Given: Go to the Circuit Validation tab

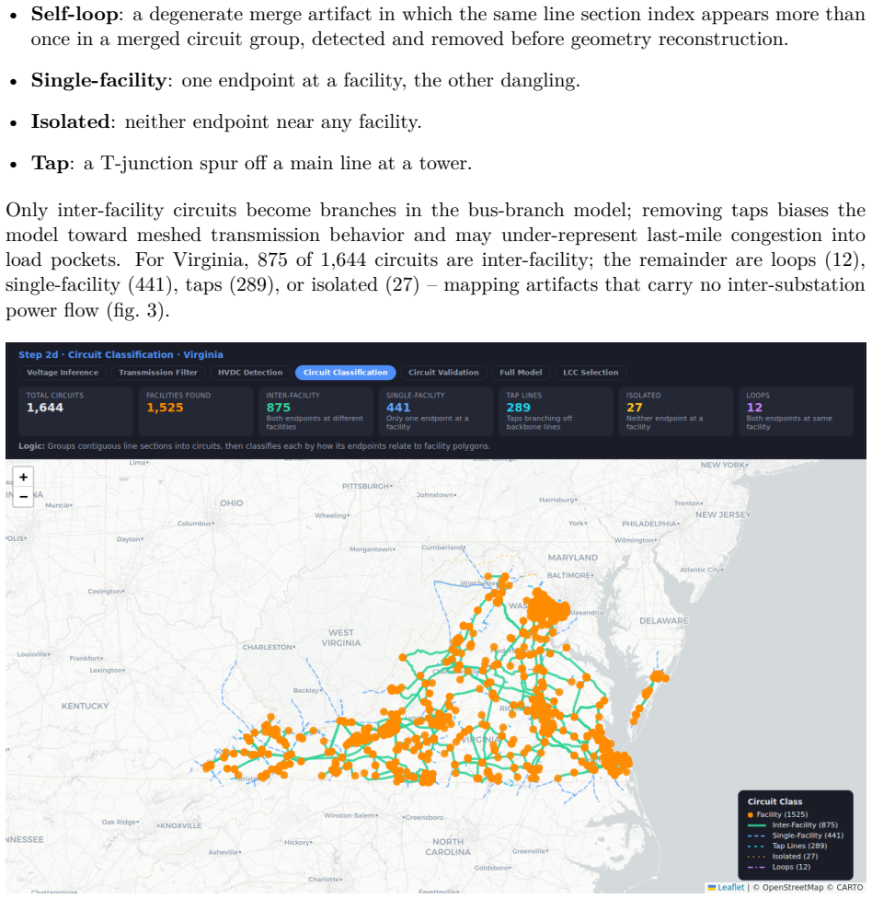Looking at the screenshot, I should pos(443,373).
